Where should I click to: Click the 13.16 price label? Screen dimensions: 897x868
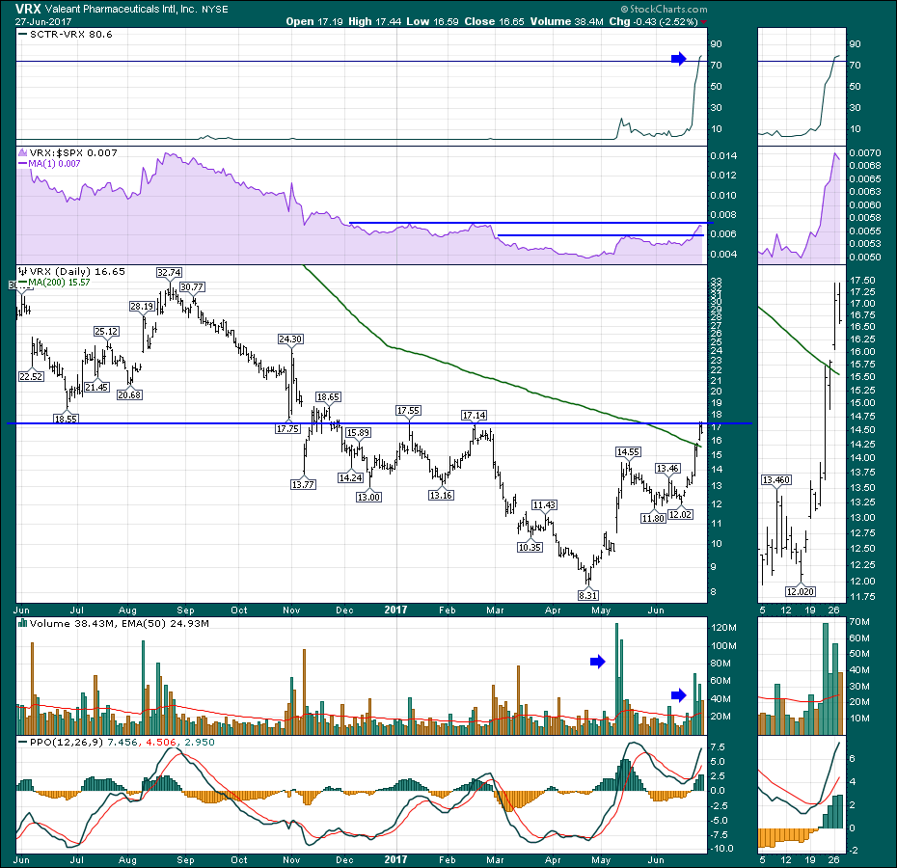coord(441,496)
